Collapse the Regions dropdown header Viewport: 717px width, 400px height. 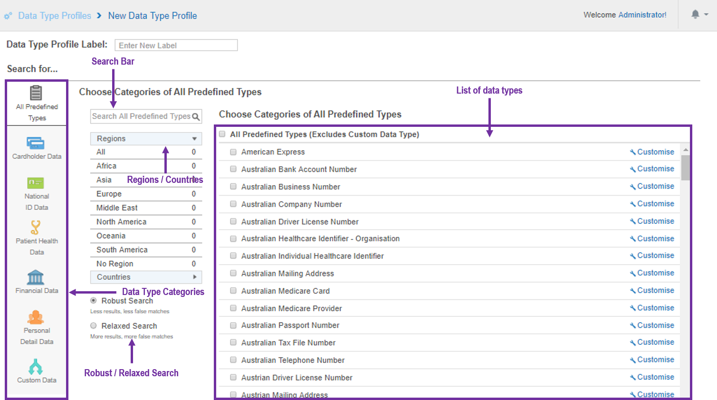point(146,139)
